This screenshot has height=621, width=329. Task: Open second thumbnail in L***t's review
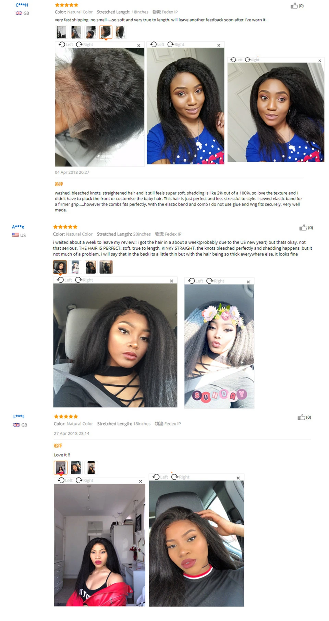click(76, 468)
